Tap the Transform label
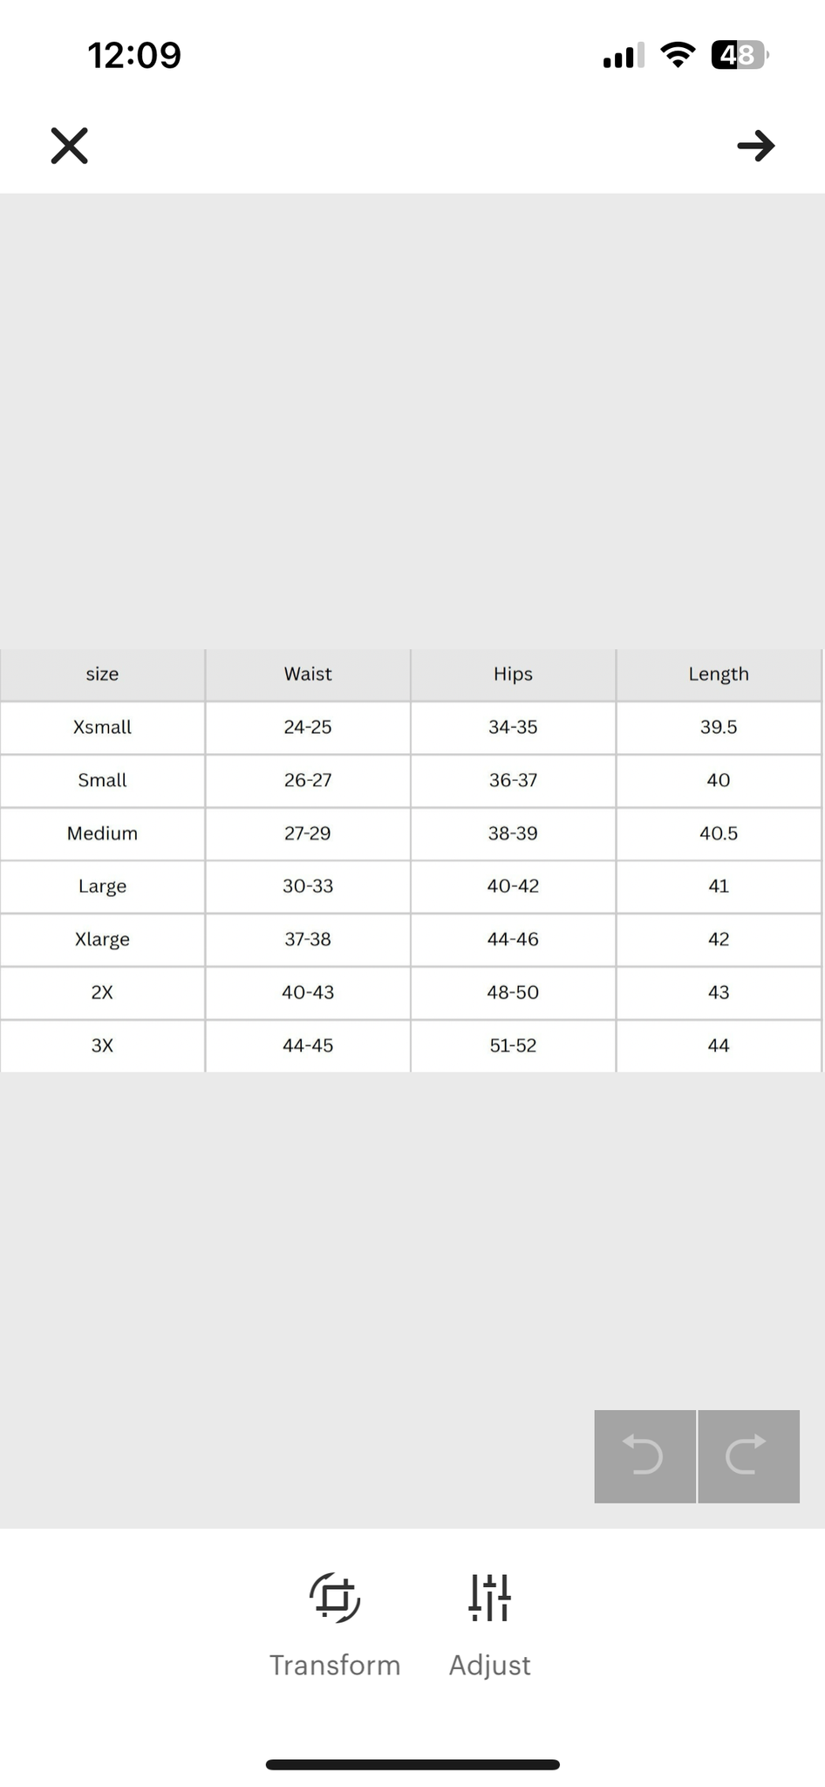The image size is (825, 1787). (335, 1665)
